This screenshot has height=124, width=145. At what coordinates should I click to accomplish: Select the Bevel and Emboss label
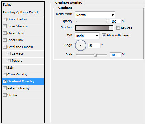pyautogui.click(x=20, y=47)
